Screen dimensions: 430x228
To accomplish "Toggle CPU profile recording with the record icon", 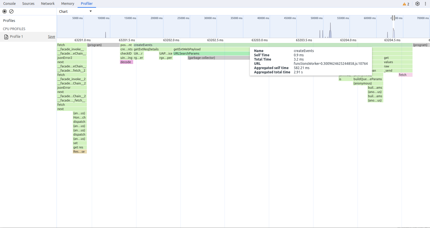I will (4, 11).
